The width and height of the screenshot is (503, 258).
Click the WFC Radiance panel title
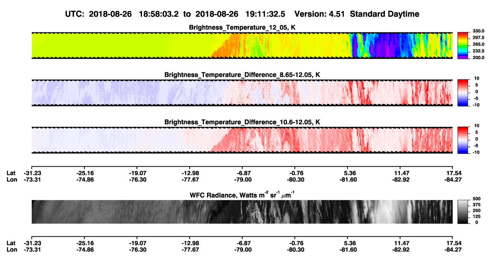pyautogui.click(x=242, y=195)
